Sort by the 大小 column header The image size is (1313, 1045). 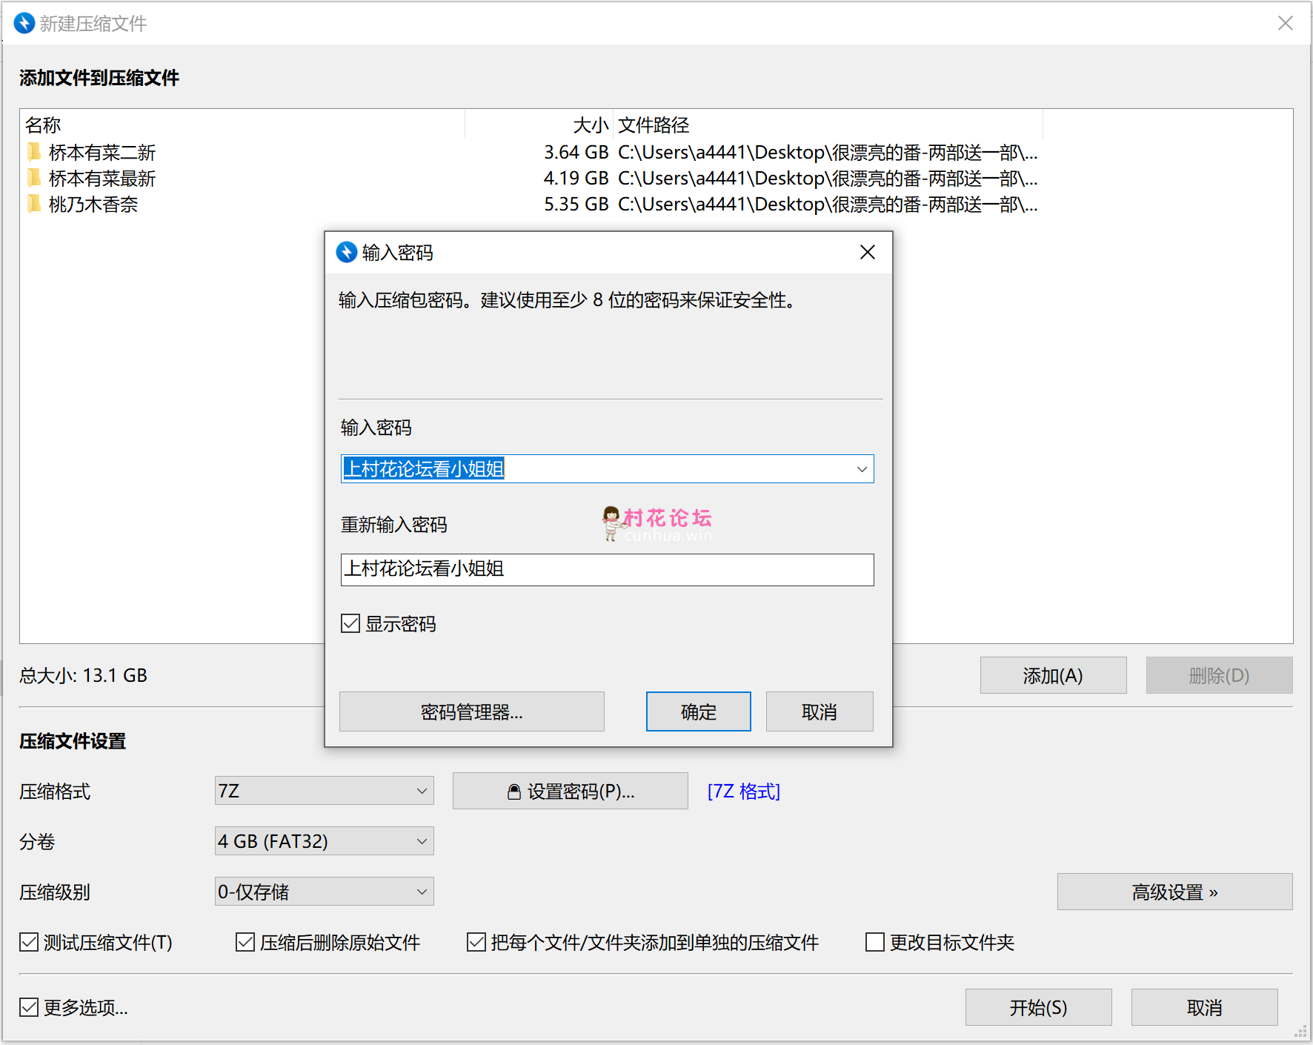point(539,125)
